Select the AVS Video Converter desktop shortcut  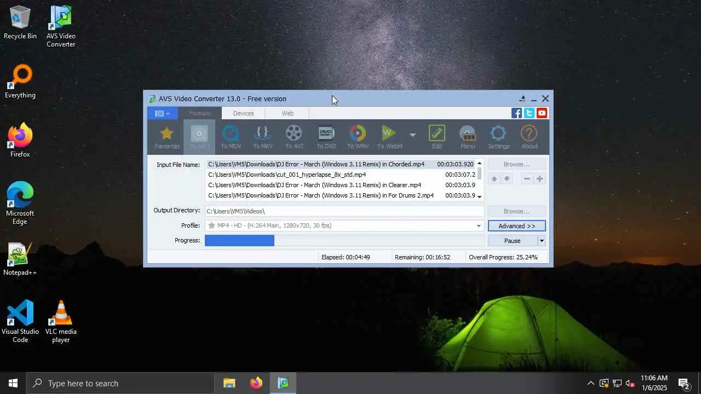tap(61, 26)
